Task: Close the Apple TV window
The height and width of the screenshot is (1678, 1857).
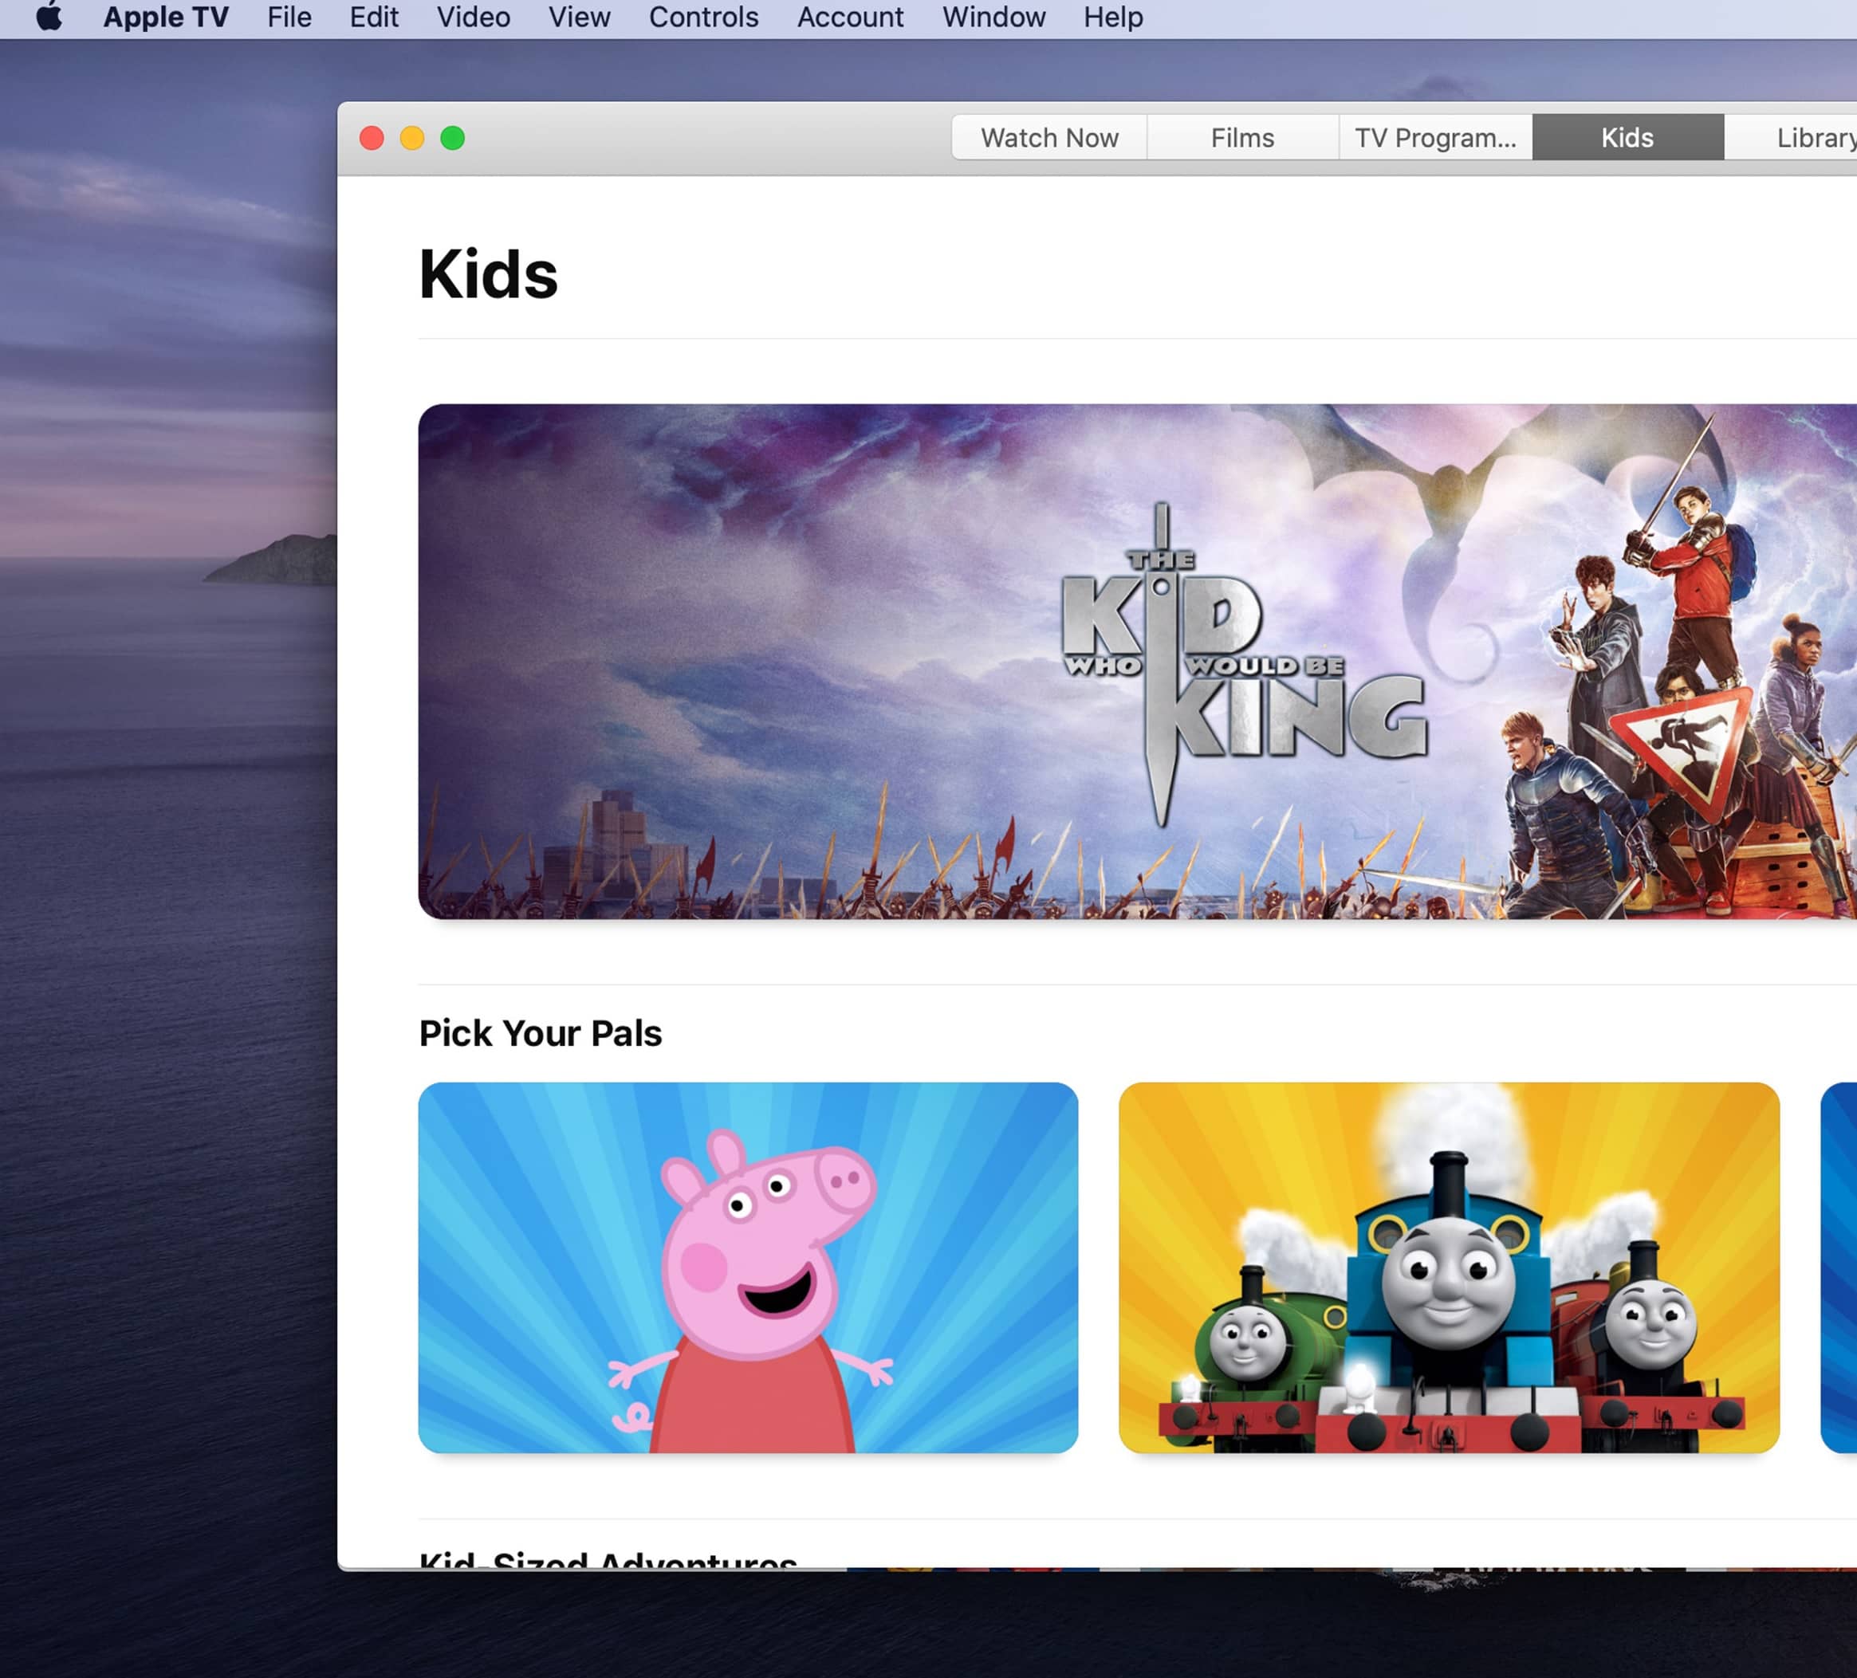Action: coord(372,138)
